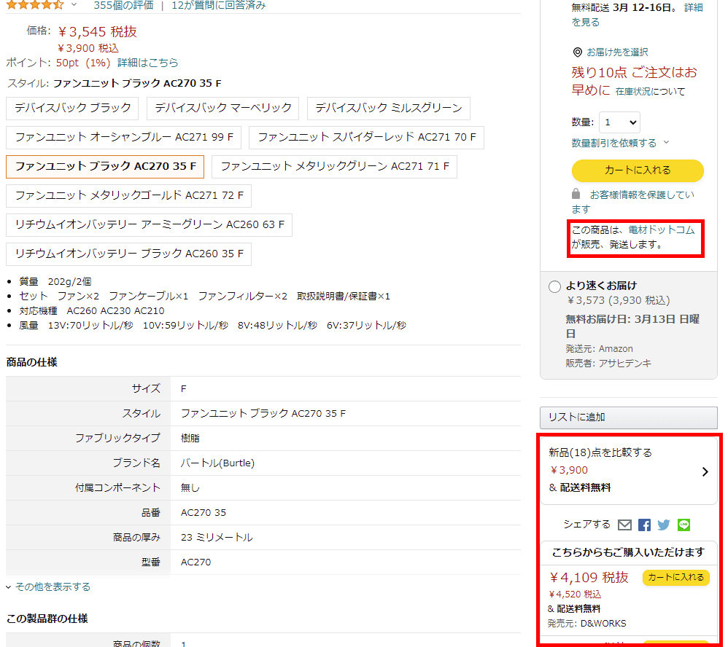Share the product on Twitter
This screenshot has height=647, width=728.
(664, 525)
